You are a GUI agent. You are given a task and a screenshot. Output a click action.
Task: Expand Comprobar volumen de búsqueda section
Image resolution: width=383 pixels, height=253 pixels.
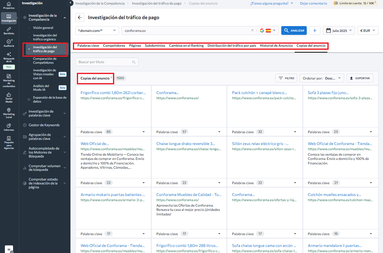65,168
